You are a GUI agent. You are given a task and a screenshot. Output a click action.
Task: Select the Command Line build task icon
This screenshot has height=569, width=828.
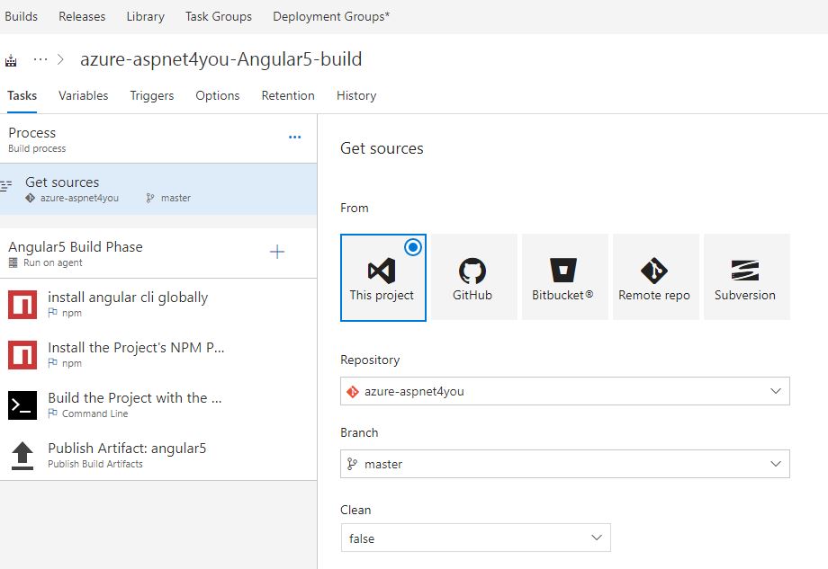(x=22, y=405)
